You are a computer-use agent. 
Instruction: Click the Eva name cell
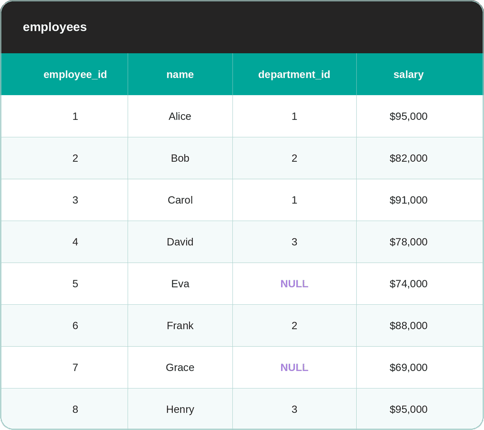pyautogui.click(x=180, y=284)
